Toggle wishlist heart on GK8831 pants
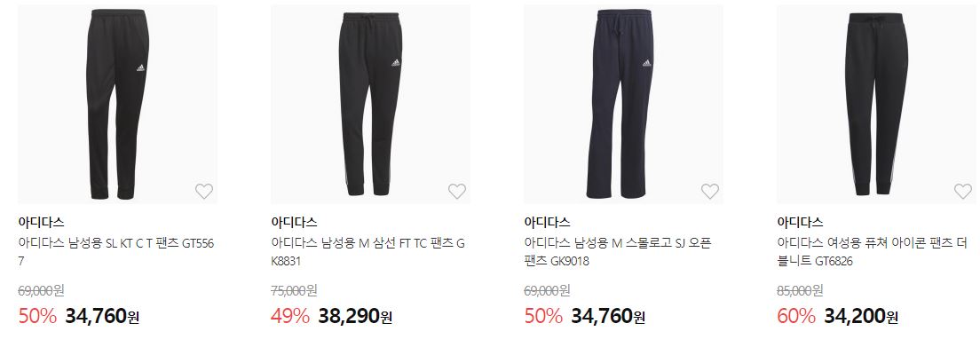 click(457, 191)
